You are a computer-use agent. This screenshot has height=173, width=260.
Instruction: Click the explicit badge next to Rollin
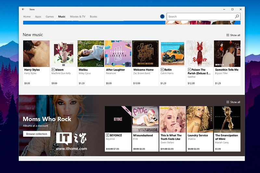tap(162, 69)
